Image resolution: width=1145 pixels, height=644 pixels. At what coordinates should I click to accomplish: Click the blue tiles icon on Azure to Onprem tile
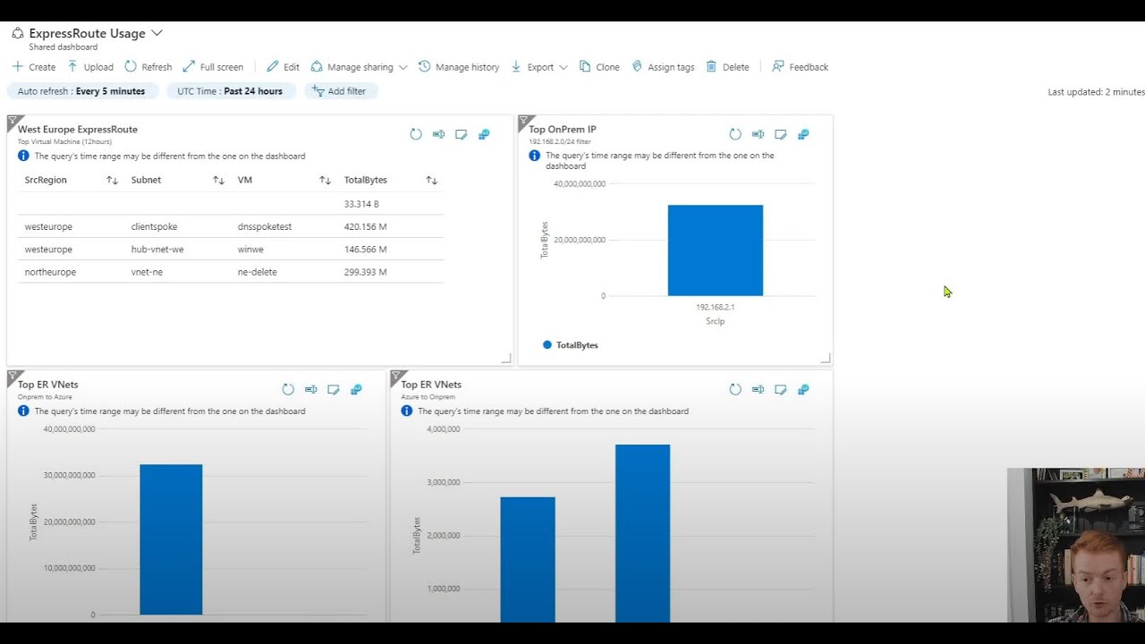[803, 389]
